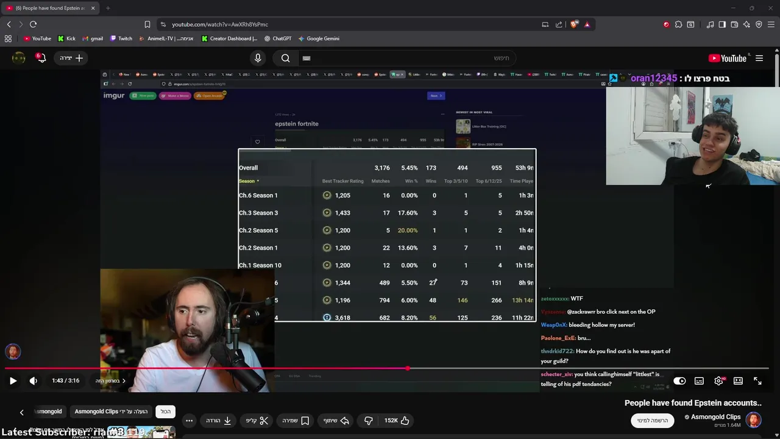This screenshot has width=780, height=439.
Task: Expand the 'In this video' chapters chevron
Action: pos(124,380)
